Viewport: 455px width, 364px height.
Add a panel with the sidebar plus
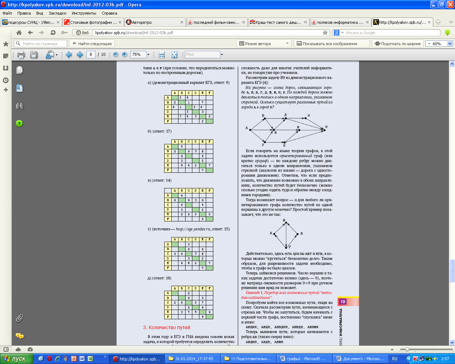click(6, 90)
